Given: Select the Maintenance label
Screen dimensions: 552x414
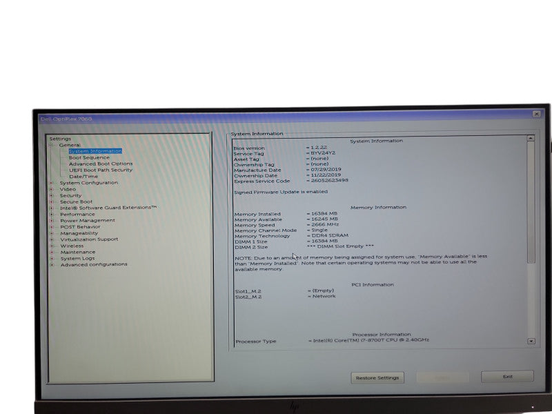Looking at the screenshot, I should (x=78, y=252).
